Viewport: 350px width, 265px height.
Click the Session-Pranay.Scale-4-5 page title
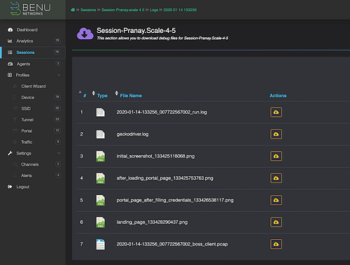pos(136,31)
